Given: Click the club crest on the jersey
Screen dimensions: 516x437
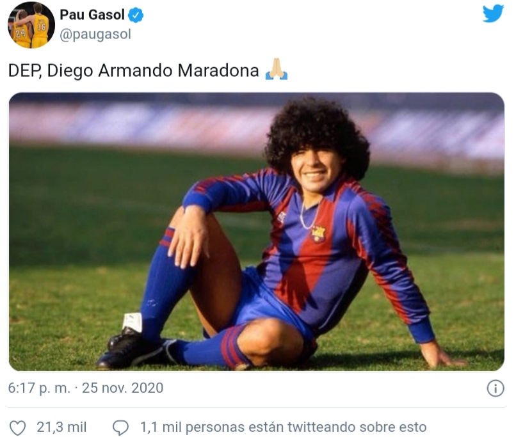Looking at the screenshot, I should 318,234.
